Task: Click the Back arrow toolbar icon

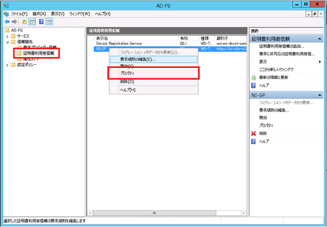Action: [7, 21]
